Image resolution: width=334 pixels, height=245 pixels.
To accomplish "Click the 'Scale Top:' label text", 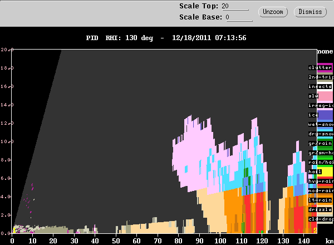I will click(199, 6).
